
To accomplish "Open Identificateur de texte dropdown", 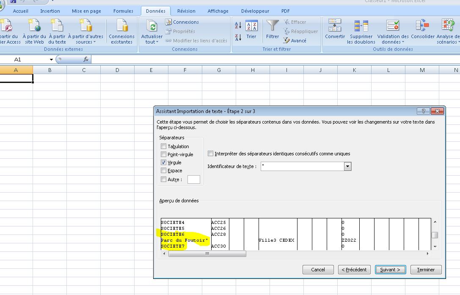I will tap(348, 167).
